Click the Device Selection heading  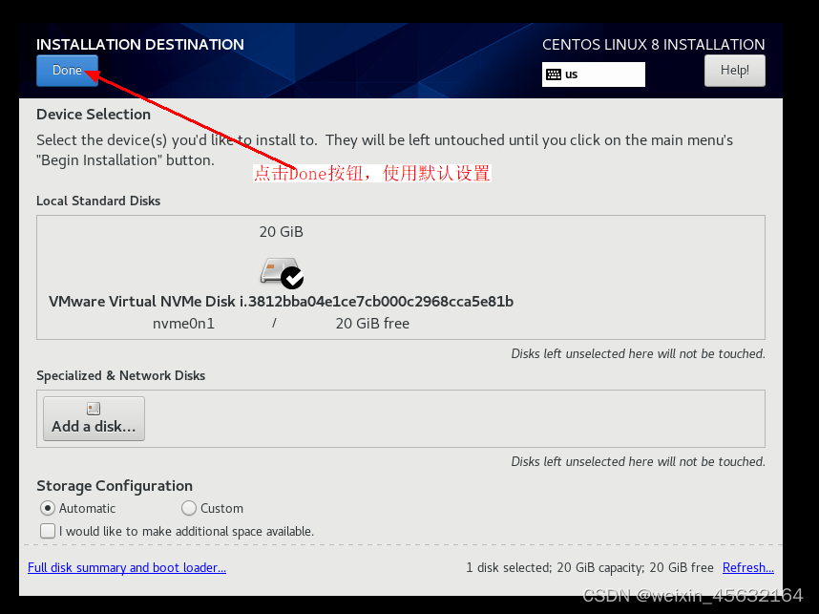pos(94,115)
